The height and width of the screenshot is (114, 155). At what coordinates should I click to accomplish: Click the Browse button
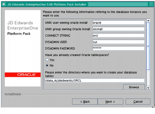coord(134,87)
